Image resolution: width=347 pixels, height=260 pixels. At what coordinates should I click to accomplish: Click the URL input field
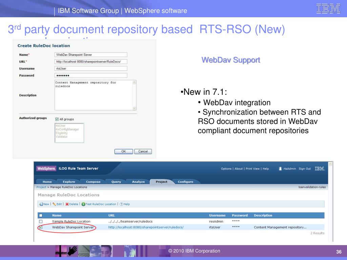[91, 62]
